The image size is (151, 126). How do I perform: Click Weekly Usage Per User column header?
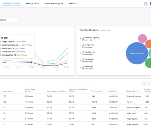point(30,90)
